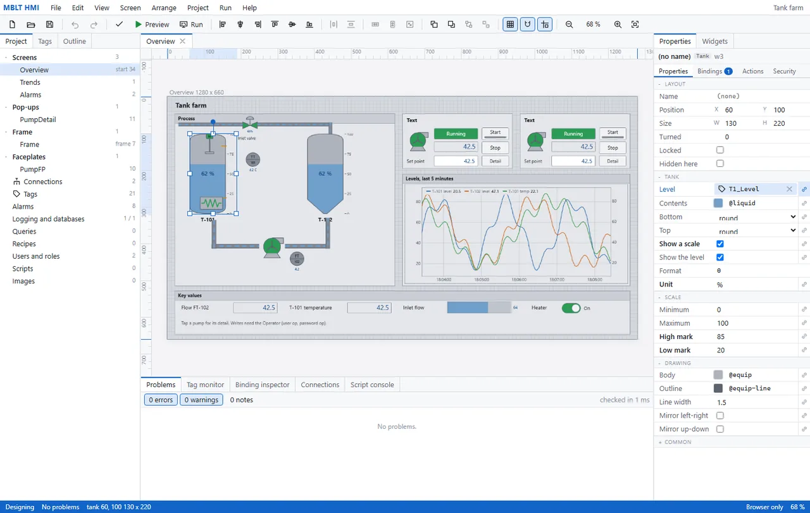Click the zoom out magnifier
Screen dimensions: 810x513
(x=570, y=25)
